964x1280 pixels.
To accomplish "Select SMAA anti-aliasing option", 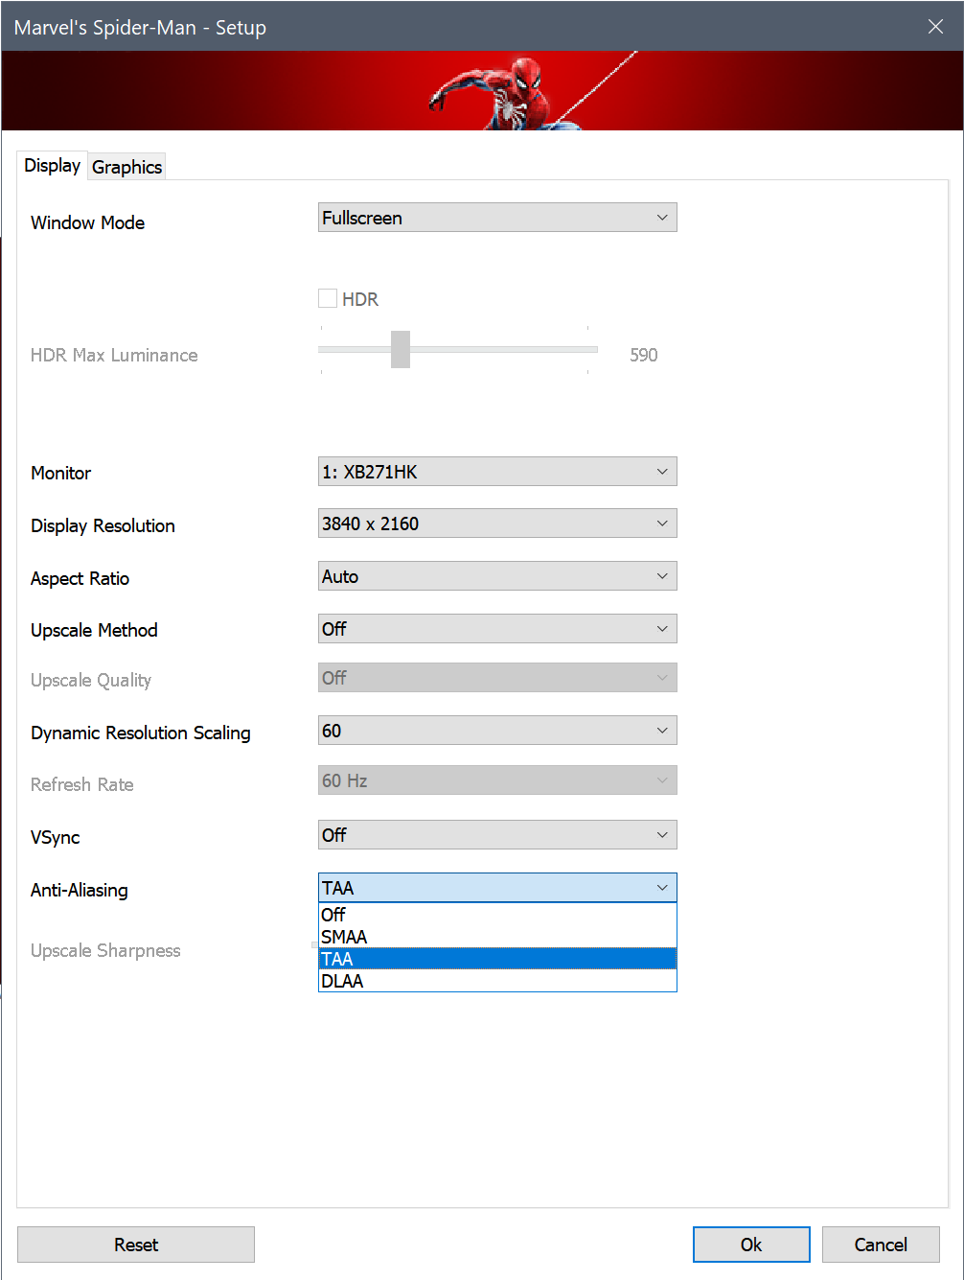I will click(x=497, y=937).
